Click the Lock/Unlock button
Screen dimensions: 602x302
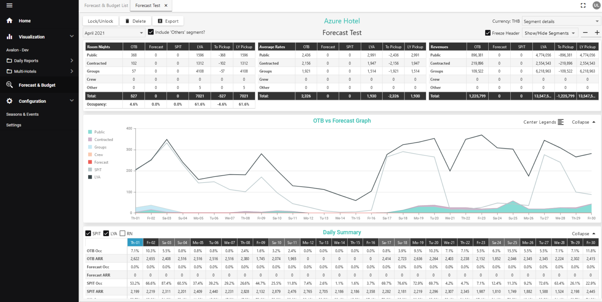100,21
